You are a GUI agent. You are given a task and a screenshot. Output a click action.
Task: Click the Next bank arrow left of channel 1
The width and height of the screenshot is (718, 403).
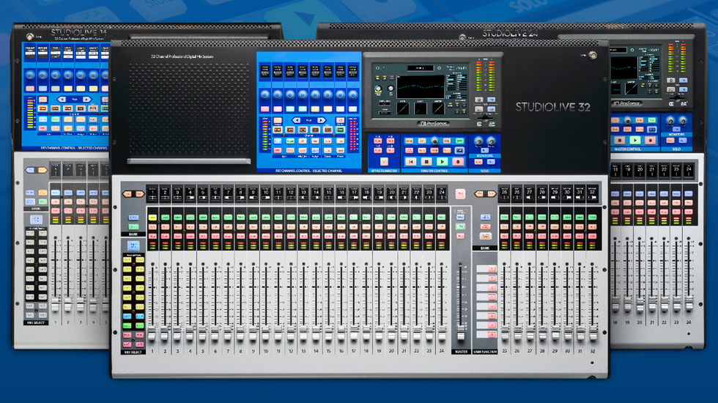coord(138,193)
